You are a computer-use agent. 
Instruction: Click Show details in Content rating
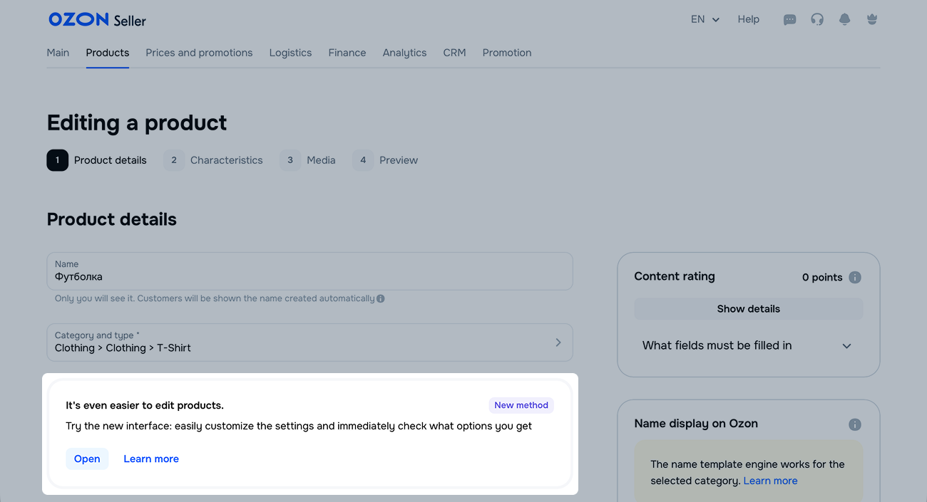click(x=748, y=309)
